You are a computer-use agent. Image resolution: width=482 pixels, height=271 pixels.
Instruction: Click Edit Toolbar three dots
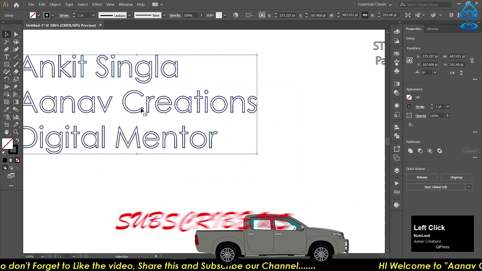coord(11,186)
